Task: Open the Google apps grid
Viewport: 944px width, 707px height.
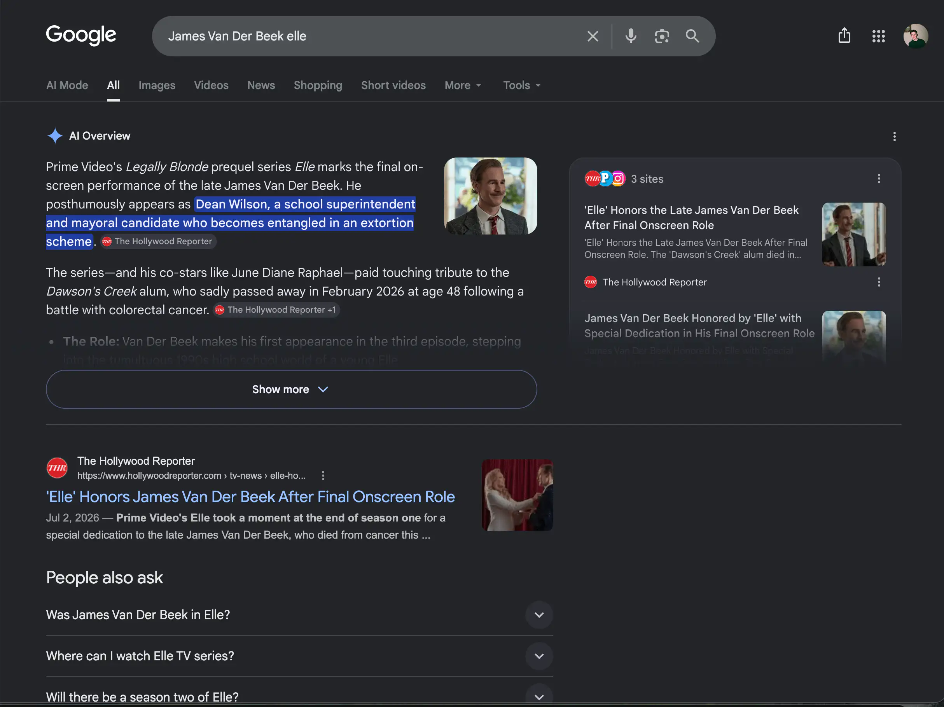Action: [x=878, y=36]
